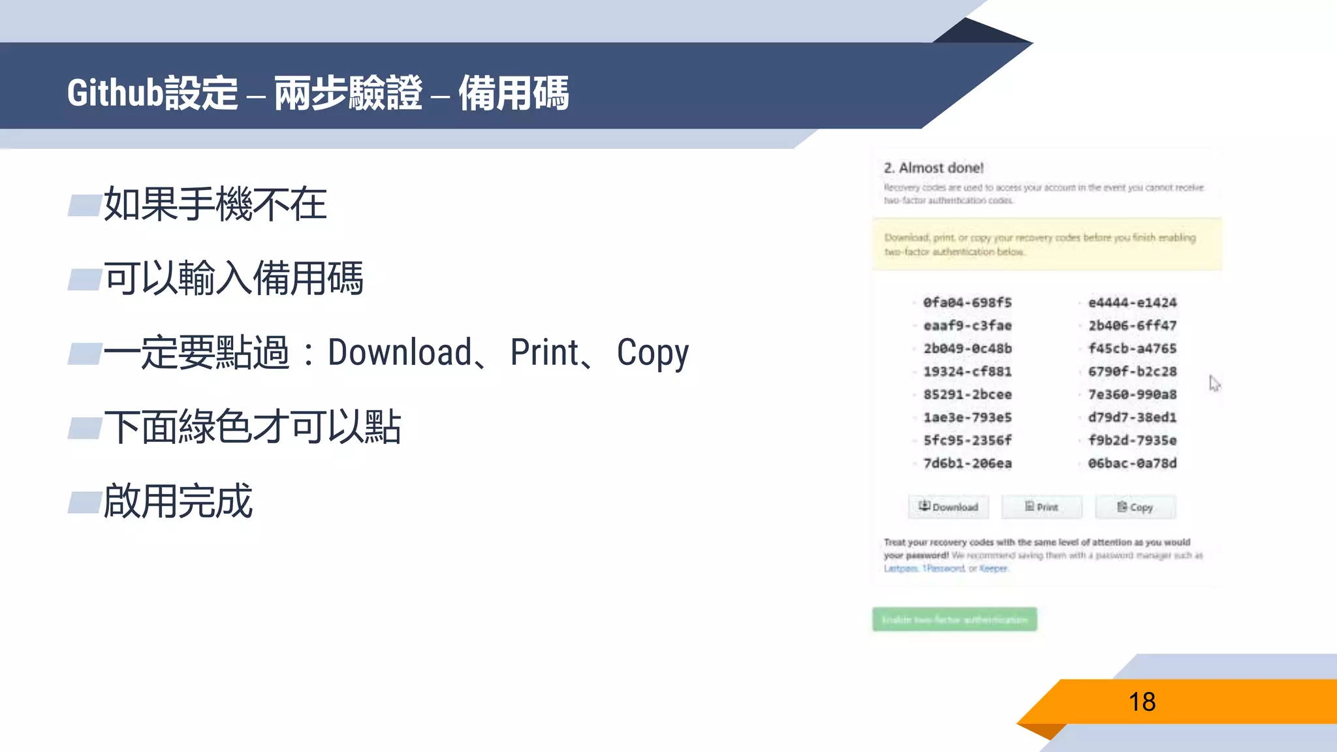Click the bullet text '可以輸入備用碼'
The image size is (1337, 752).
coord(233,278)
